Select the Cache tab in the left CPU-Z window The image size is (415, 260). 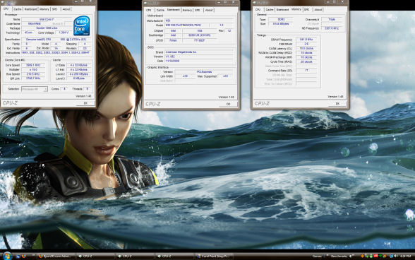[18, 9]
